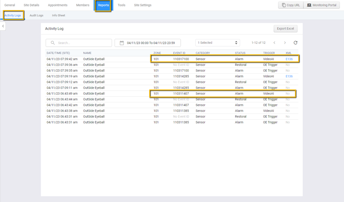Select the Activity Logs sub-tab

click(13, 15)
